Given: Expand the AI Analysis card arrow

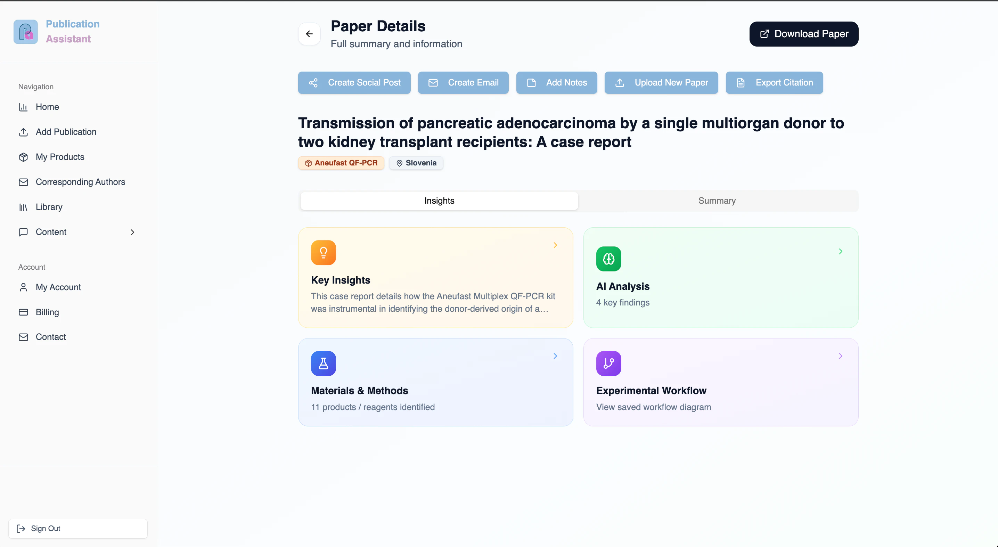Looking at the screenshot, I should (x=840, y=251).
